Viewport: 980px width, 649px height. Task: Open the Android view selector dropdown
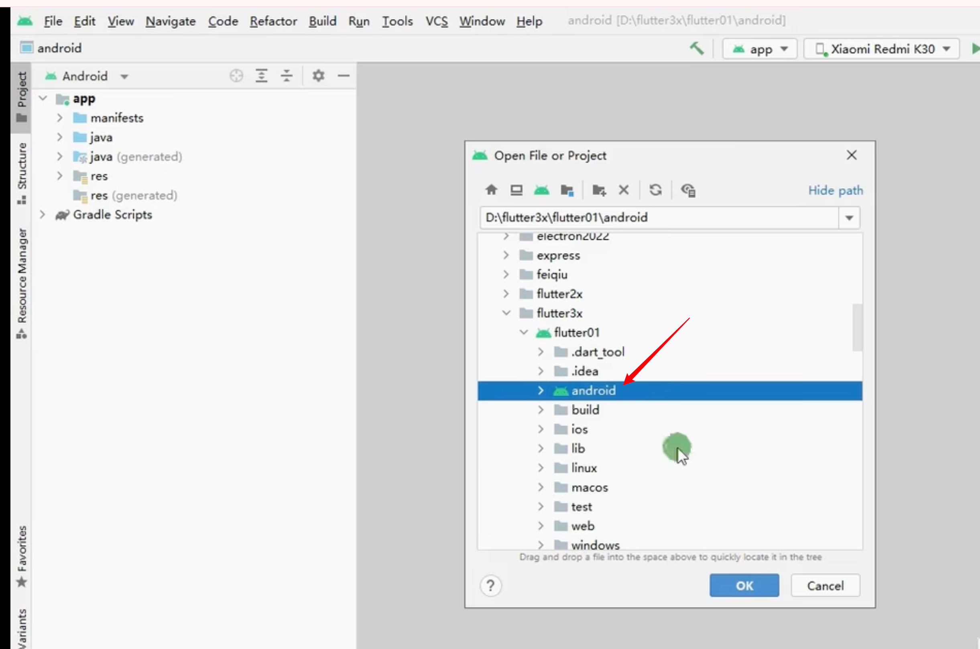tap(87, 76)
